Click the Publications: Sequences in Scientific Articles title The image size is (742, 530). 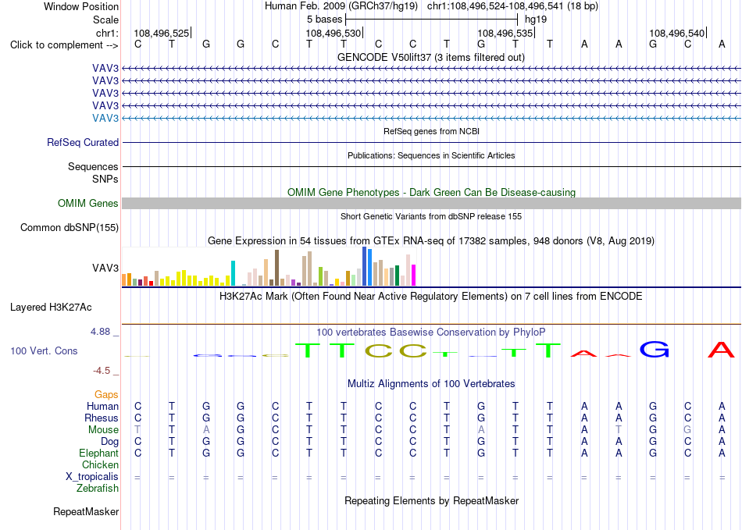tap(431, 155)
